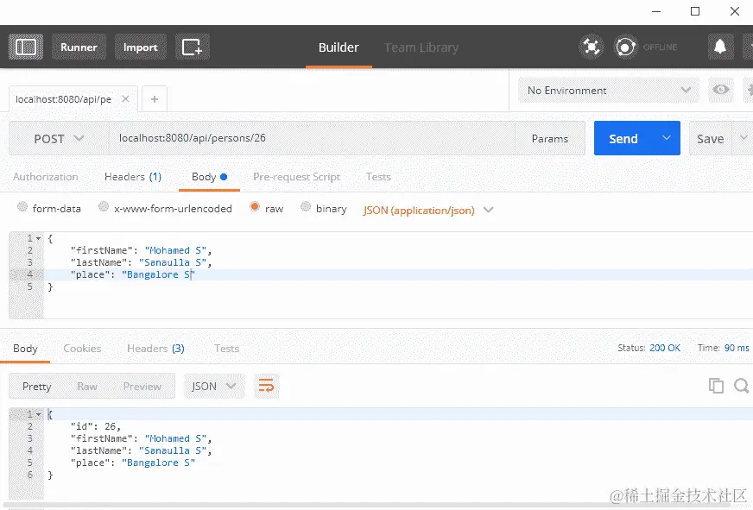Close the localhost:8080/api/pe tab
The image size is (753, 510).
click(x=125, y=99)
